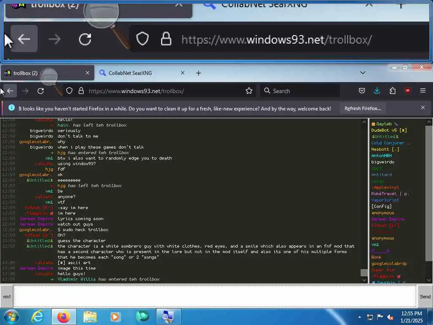Open Windows Start menu orb
Viewport: 433px width, 325px height.
11,317
